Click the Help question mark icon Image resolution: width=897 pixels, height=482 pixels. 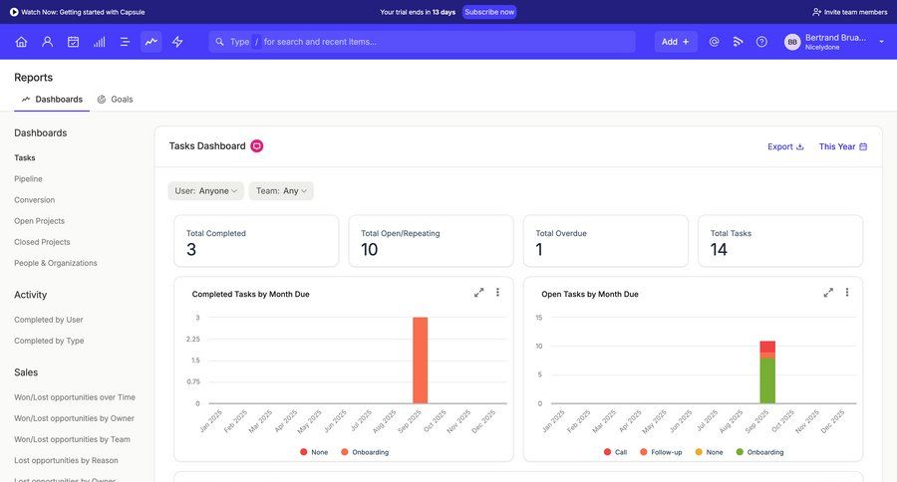pyautogui.click(x=761, y=42)
